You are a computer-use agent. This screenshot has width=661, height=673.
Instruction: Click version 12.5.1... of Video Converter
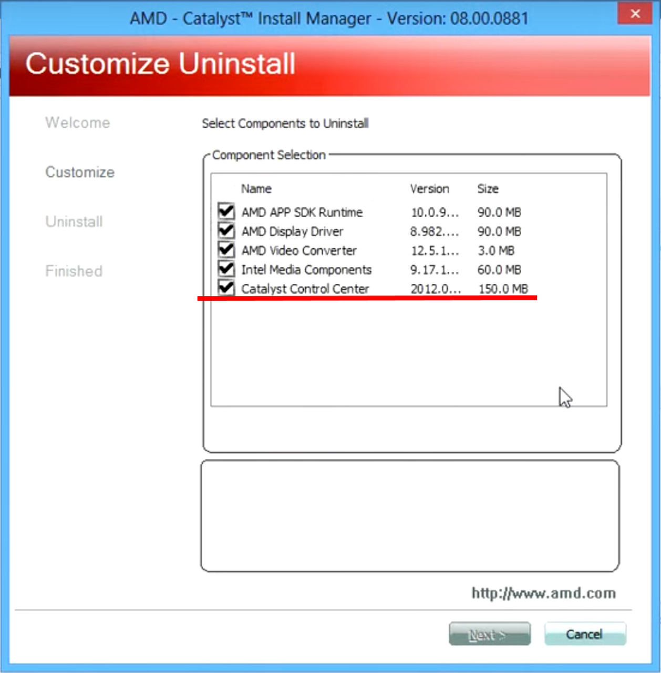point(435,251)
